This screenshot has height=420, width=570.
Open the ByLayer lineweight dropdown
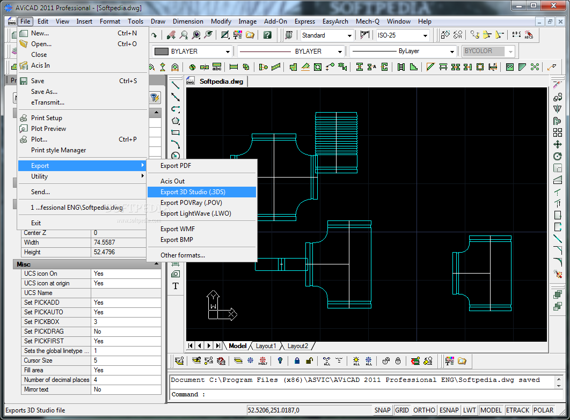click(452, 51)
